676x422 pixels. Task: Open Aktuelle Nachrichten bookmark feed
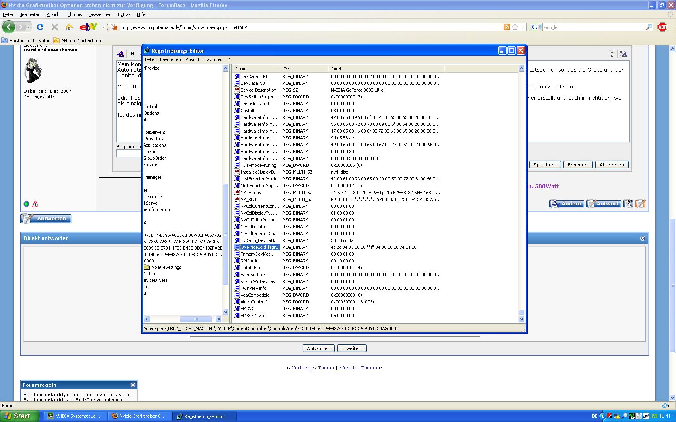click(77, 41)
